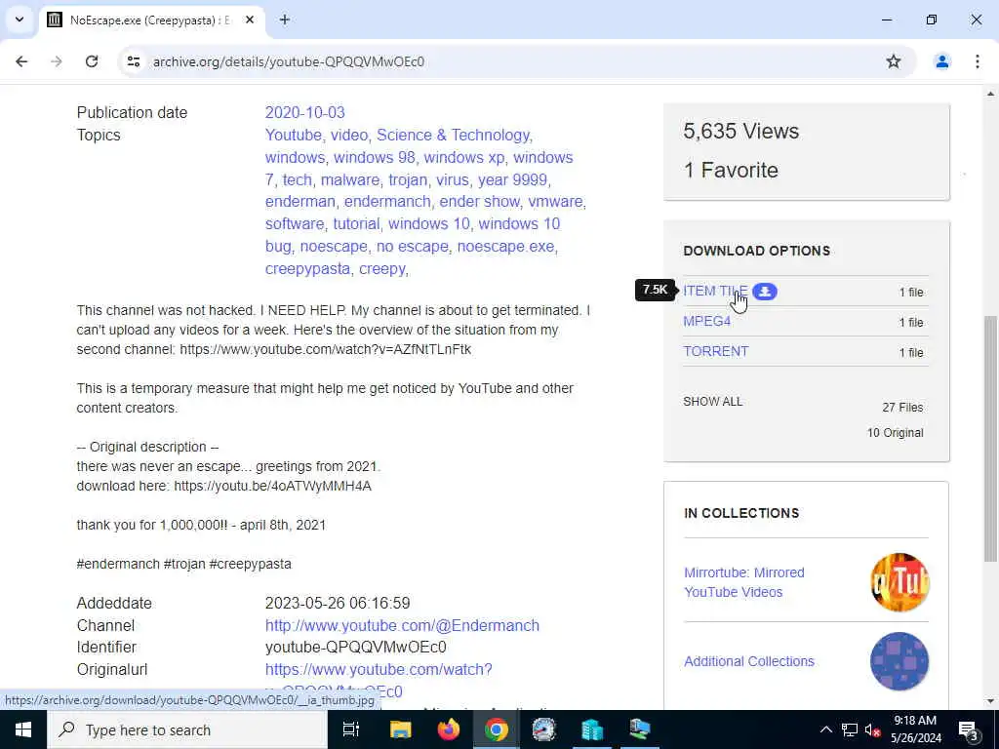This screenshot has height=749, width=999.
Task: Open the Windows Start menu
Action: click(x=23, y=729)
